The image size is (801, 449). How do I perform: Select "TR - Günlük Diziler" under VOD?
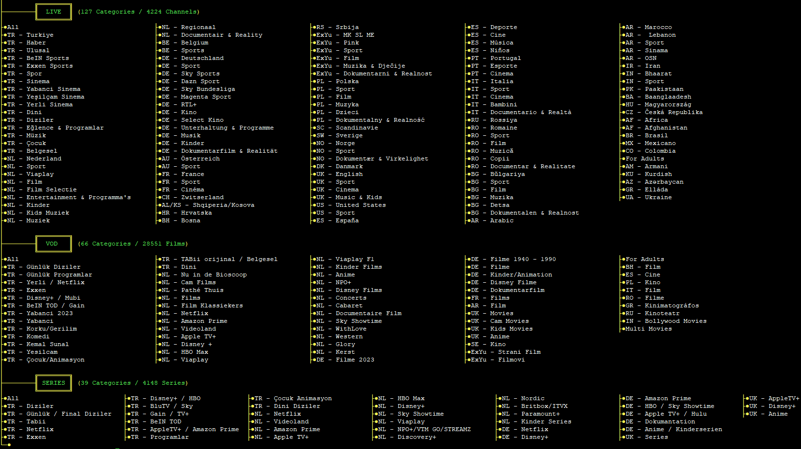(44, 267)
